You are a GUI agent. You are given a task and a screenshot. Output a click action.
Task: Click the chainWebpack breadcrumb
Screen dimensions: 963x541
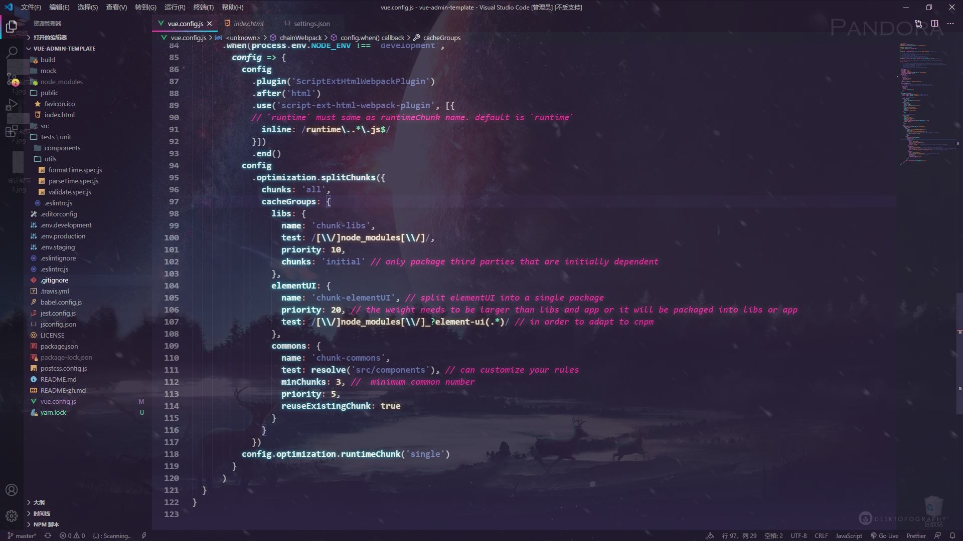tap(301, 37)
